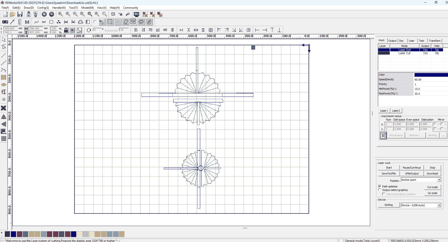
Task: Click the BMP handle icon
Action: [44, 22]
